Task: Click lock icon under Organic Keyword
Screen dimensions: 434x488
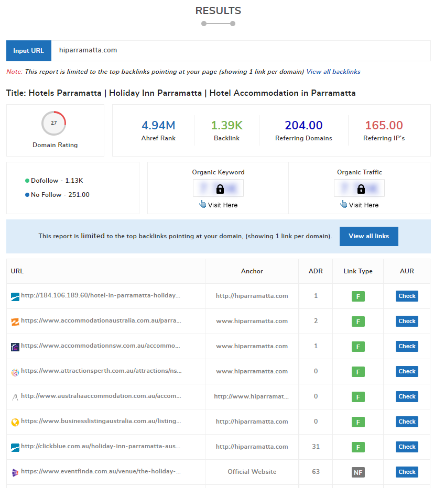Action: pyautogui.click(x=220, y=188)
